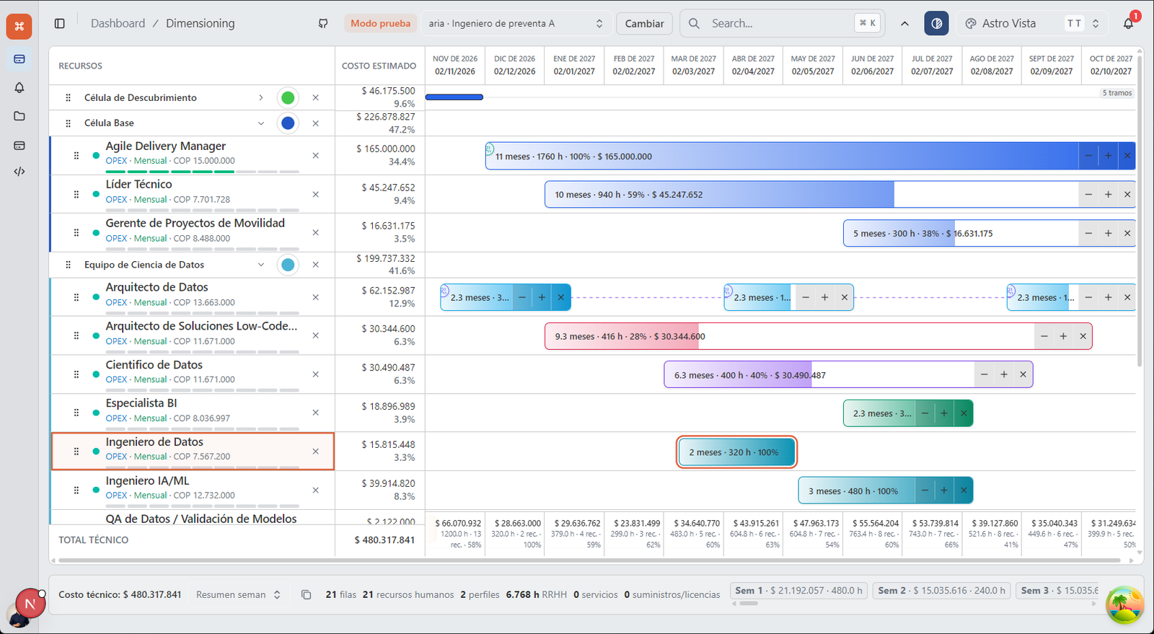Go to Dashboard in the breadcrumb
Screen dimensions: 1154x634
point(118,23)
